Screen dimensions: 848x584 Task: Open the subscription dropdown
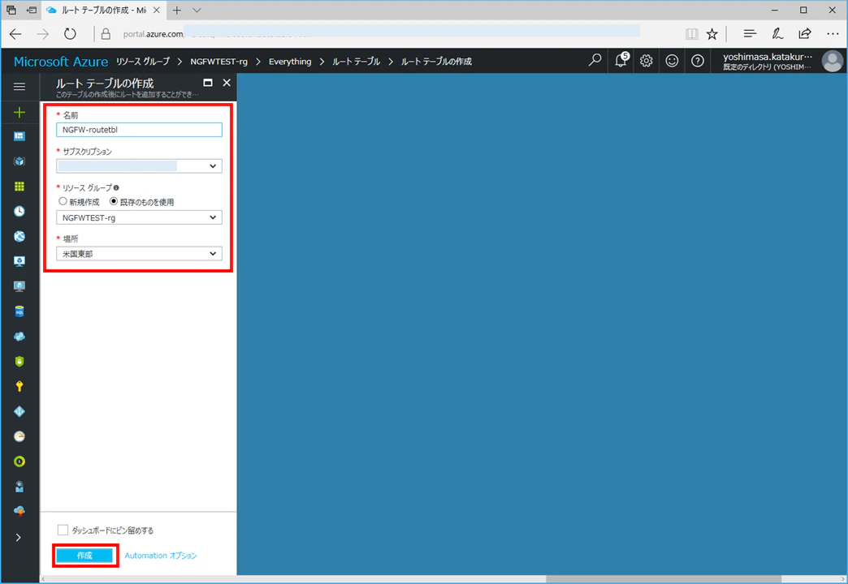click(139, 165)
